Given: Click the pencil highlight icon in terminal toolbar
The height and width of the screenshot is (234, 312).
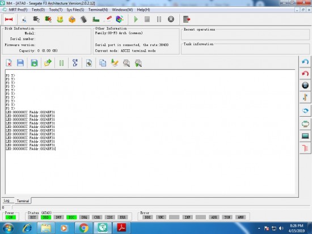Looking at the screenshot, I should pos(115,63).
